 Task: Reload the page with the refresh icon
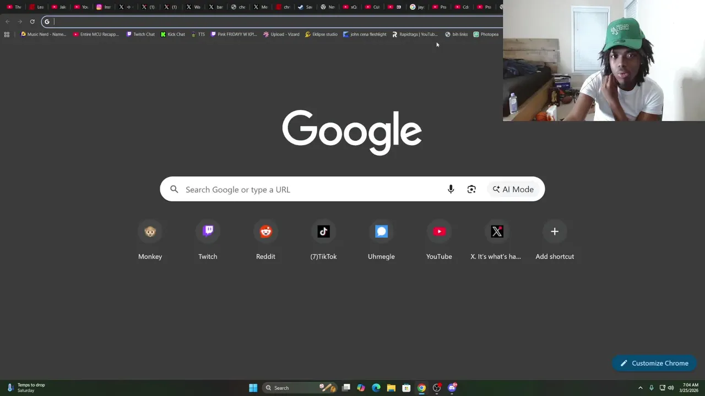point(32,22)
